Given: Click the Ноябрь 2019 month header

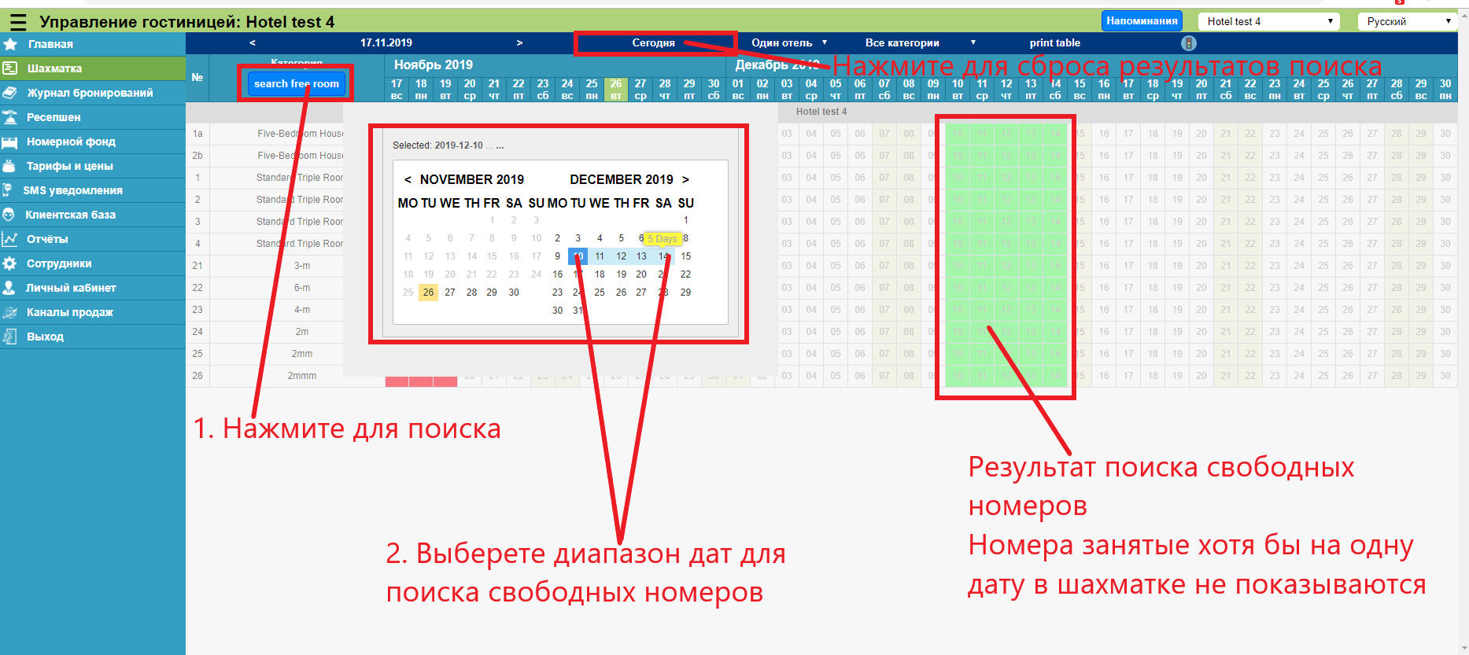Looking at the screenshot, I should [434, 64].
